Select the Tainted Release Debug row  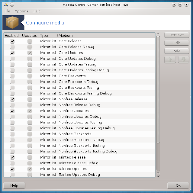coord(79,163)
